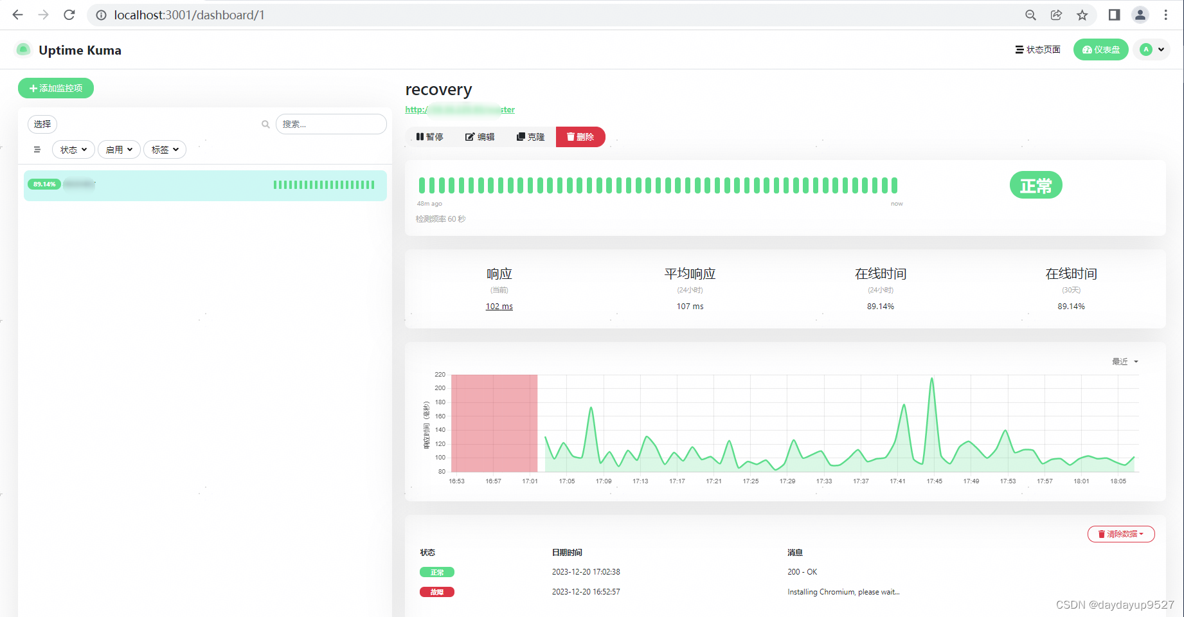Screen dimensions: 1184x617
Task: Open the 清除数据 clear data dropdown
Action: [1121, 534]
